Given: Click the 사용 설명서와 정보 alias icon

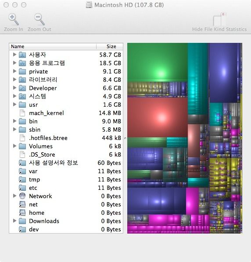Looking at the screenshot, I should click(22, 163).
